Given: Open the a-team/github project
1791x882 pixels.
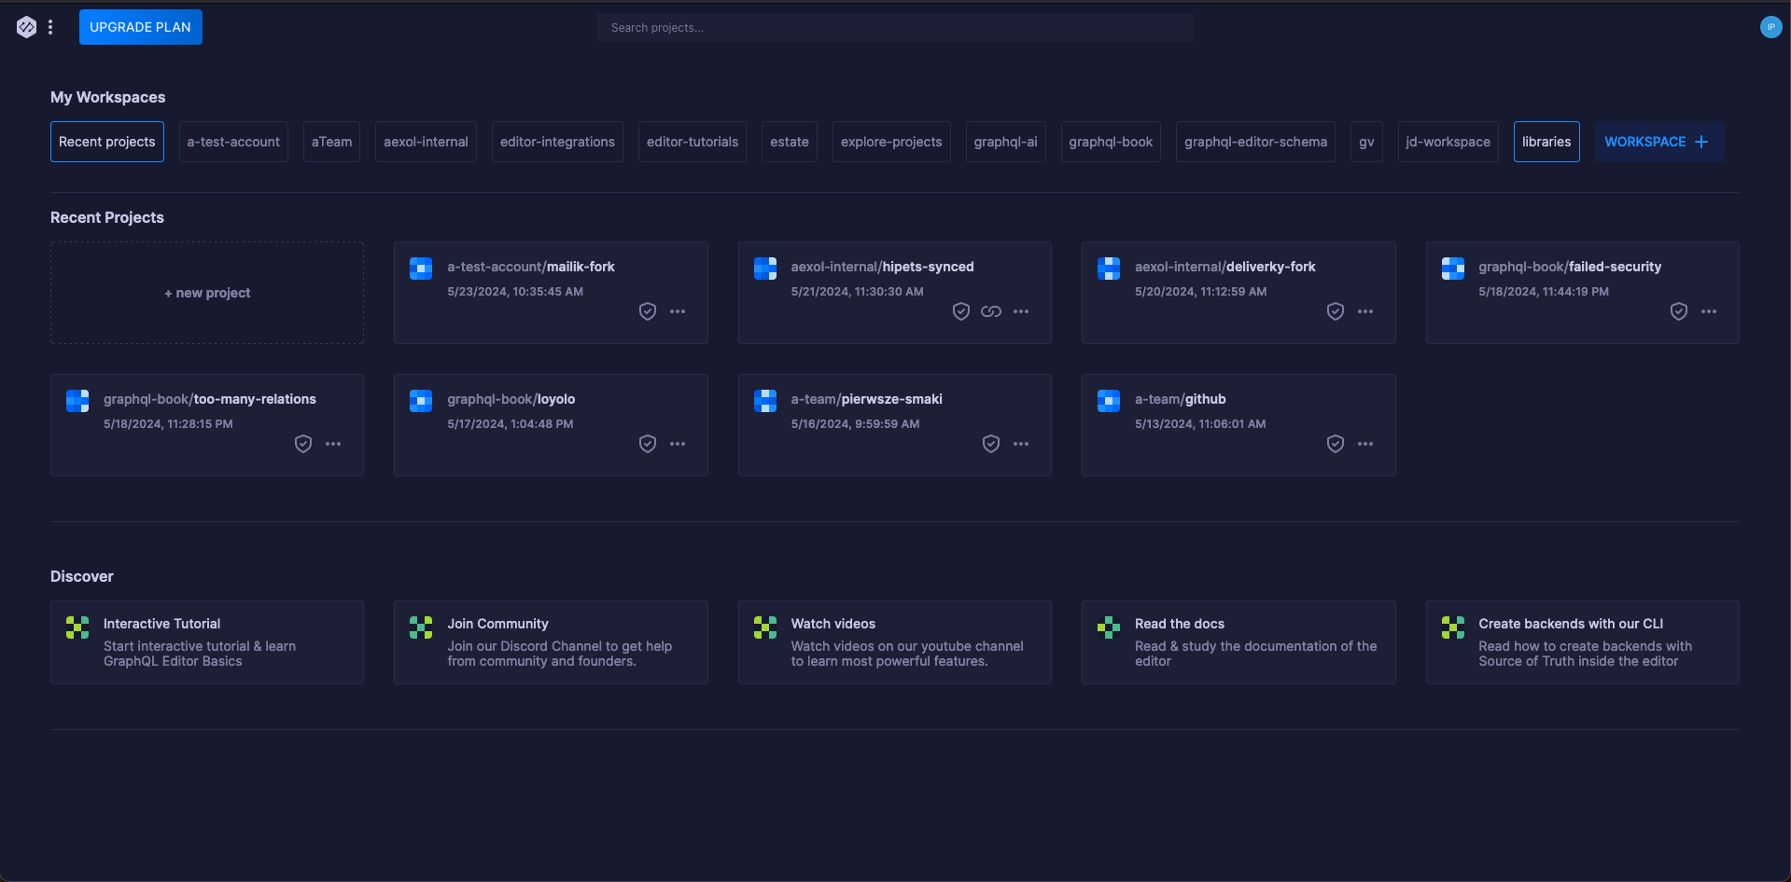Looking at the screenshot, I should tap(1238, 425).
